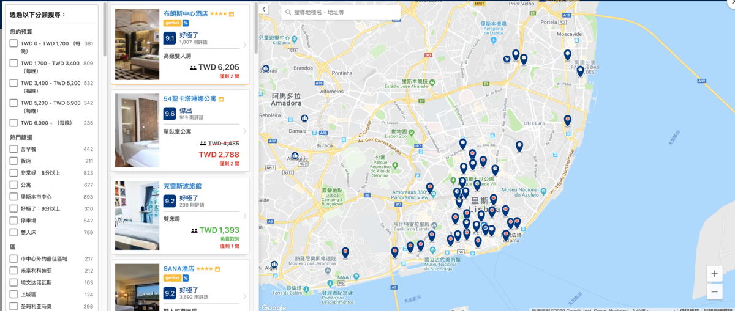This screenshot has width=735, height=311.
Task: Select the landmark icon near Alfragide
Action: coord(295,156)
